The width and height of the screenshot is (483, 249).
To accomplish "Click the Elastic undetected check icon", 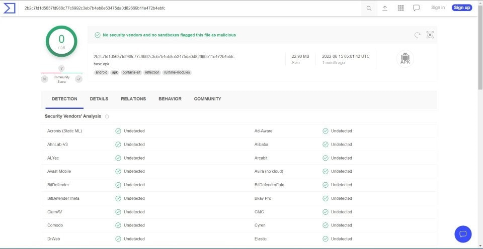I will (326, 239).
